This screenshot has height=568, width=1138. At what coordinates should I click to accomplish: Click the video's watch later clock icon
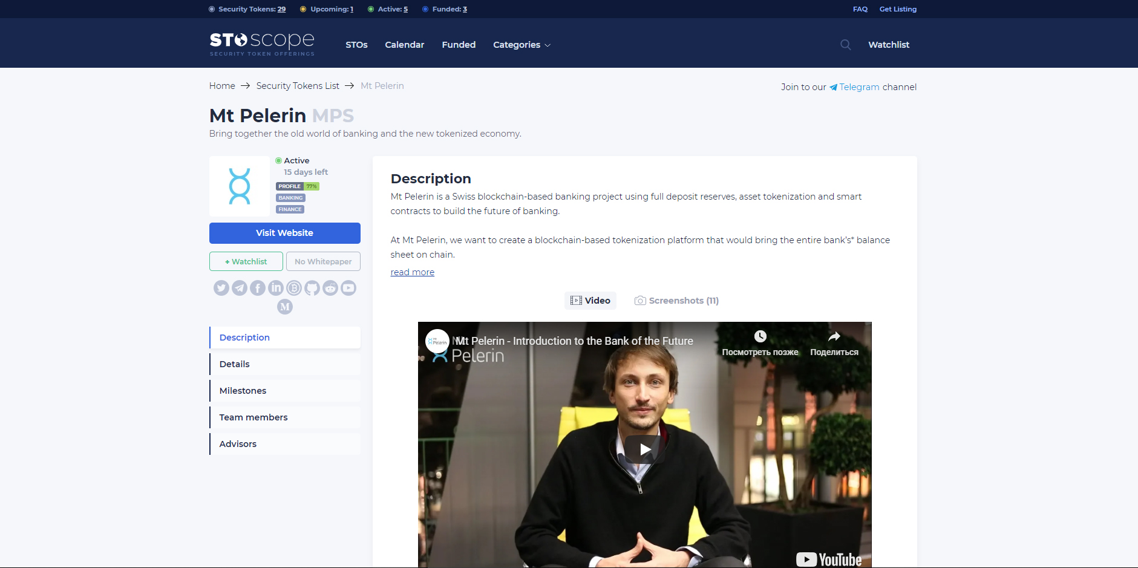760,336
